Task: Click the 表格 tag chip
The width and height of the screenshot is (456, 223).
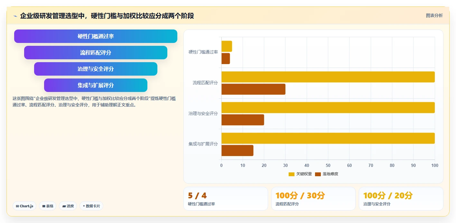Action: 48,206
